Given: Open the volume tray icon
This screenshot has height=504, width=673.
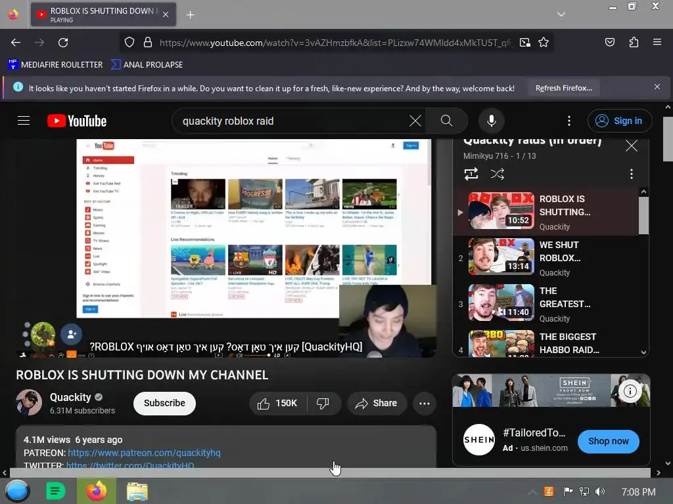Looking at the screenshot, I should [x=600, y=492].
